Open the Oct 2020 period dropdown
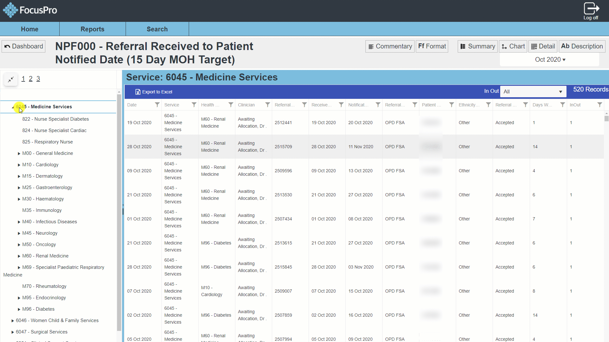This screenshot has width=609, height=342. pyautogui.click(x=550, y=60)
